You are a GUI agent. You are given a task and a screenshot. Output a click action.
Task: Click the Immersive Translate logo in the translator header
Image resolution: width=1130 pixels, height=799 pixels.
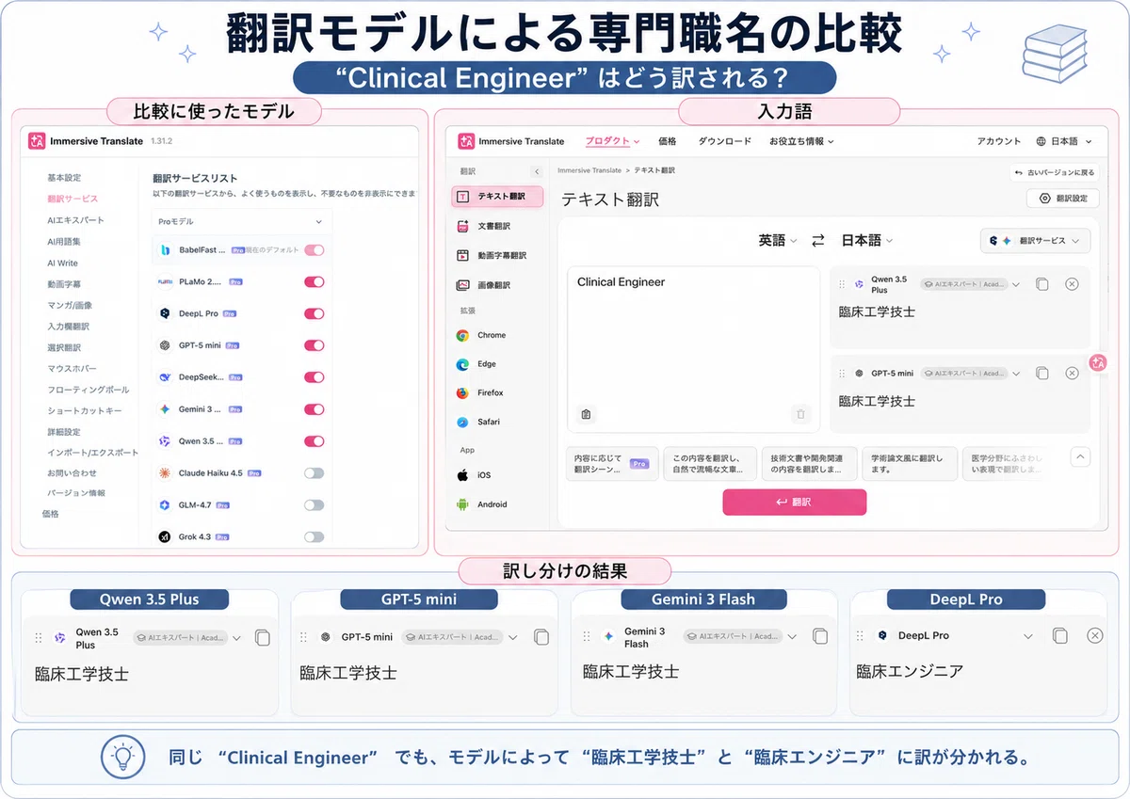click(x=511, y=141)
